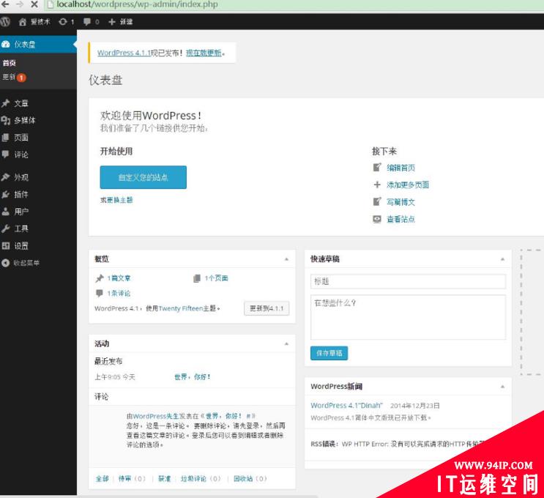Click the Users person icon in sidebar
This screenshot has height=498, width=544.
6,212
